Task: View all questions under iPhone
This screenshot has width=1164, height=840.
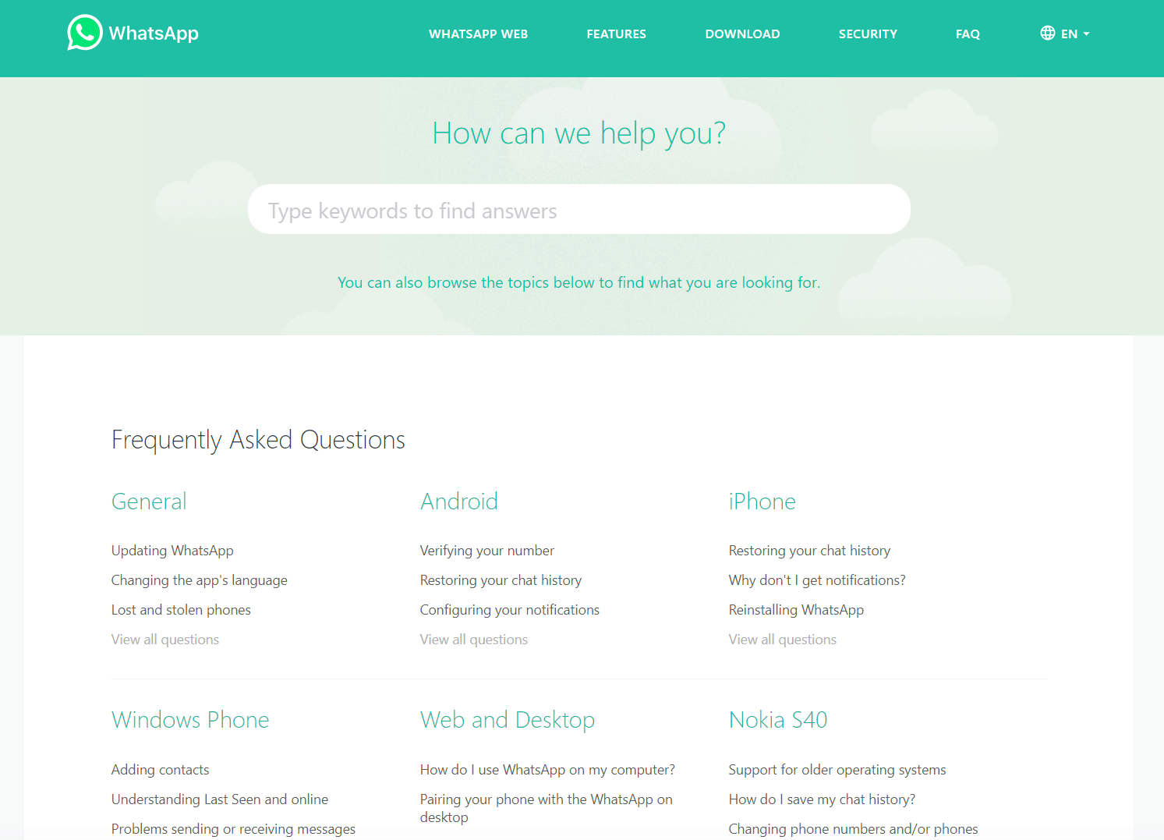Action: (782, 640)
